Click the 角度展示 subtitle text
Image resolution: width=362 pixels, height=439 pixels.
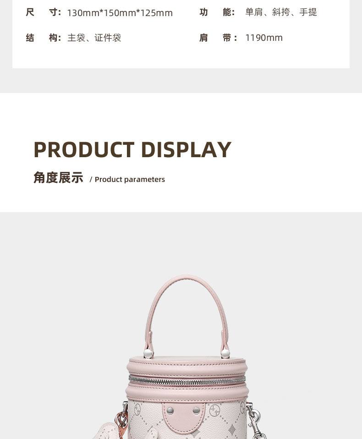[x=58, y=177]
